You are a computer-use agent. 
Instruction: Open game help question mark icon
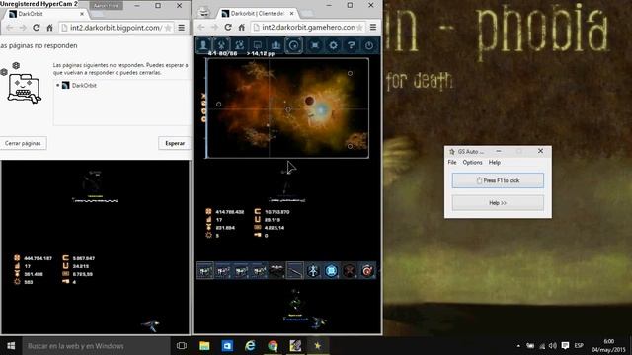(352, 45)
